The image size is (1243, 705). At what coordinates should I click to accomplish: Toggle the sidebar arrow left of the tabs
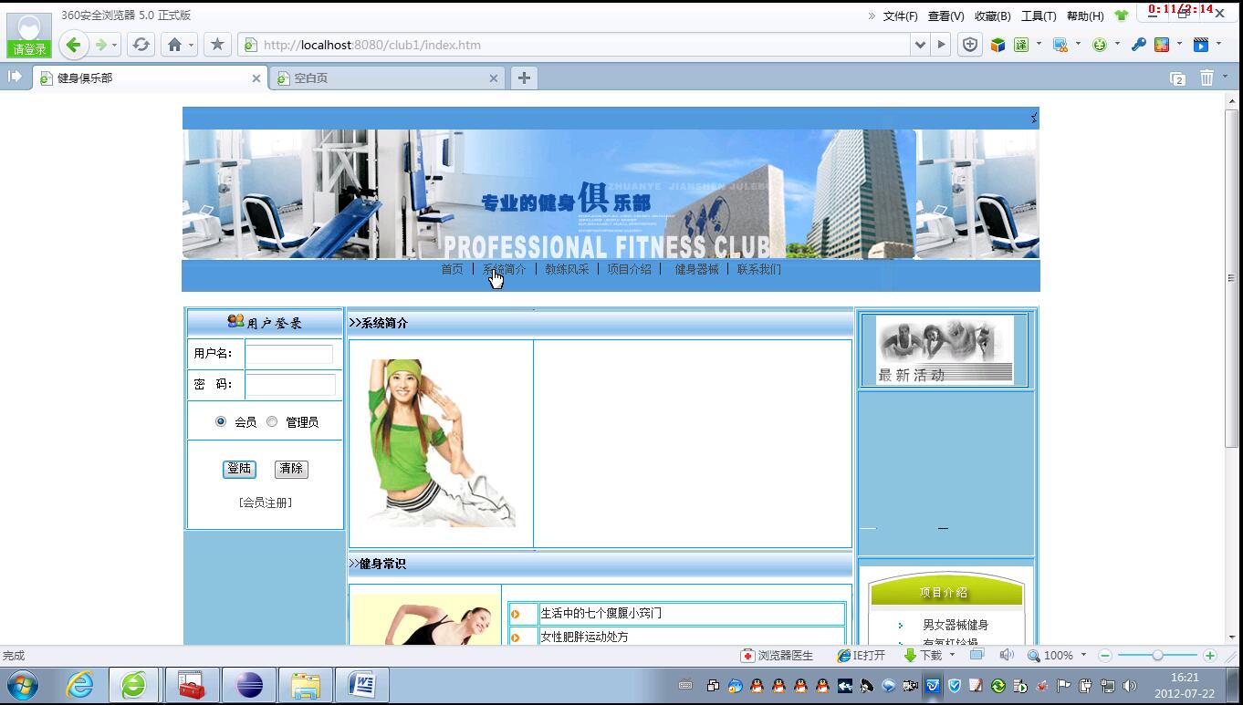pos(15,78)
